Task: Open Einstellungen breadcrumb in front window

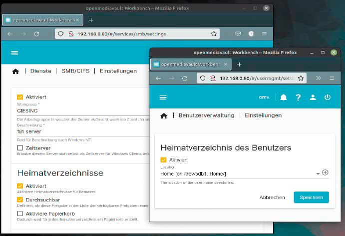Action: coord(263,115)
